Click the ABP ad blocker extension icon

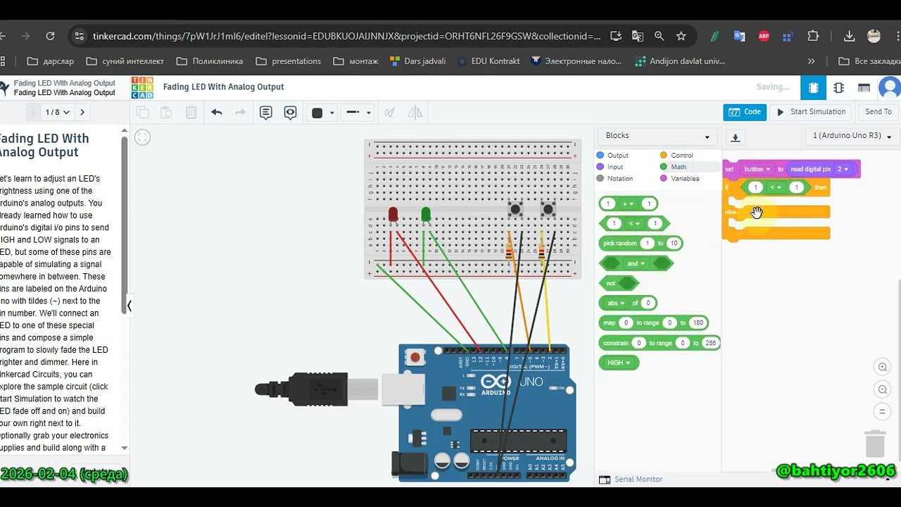tap(764, 36)
